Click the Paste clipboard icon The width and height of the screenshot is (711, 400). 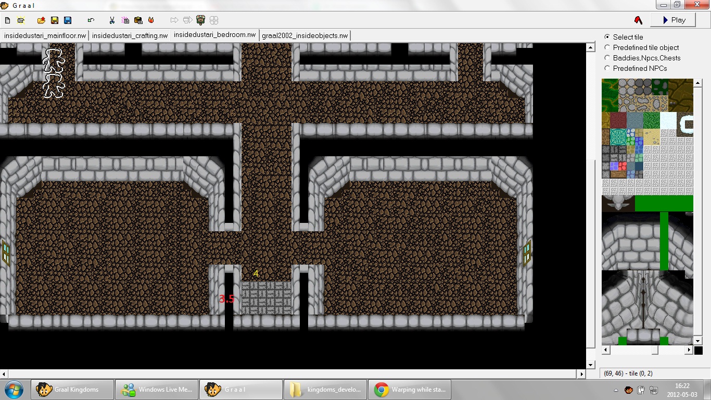(x=138, y=20)
